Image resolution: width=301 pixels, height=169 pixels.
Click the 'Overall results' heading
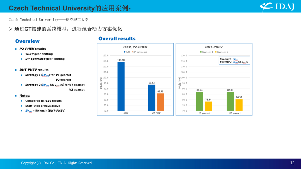tap(117, 38)
